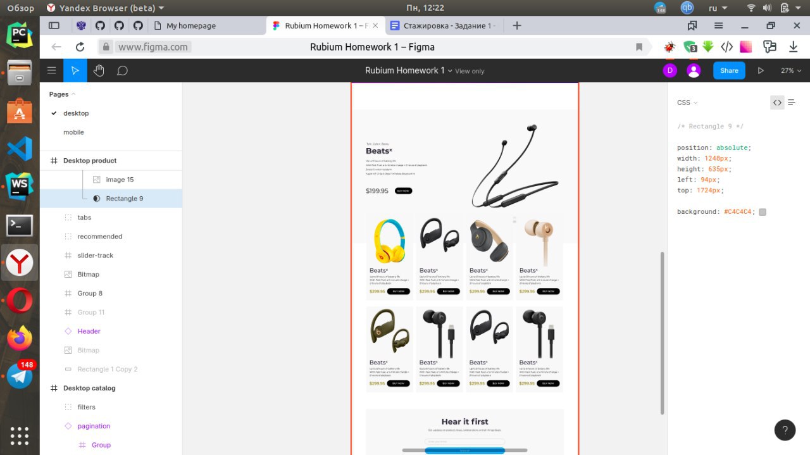Click the www.figma.com address field

tap(153, 47)
